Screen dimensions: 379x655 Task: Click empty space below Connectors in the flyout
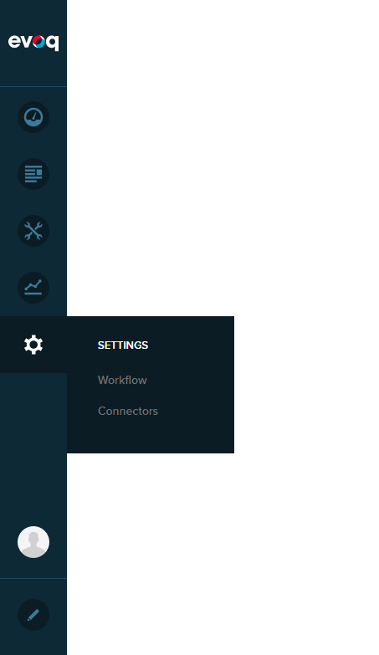[x=151, y=437]
